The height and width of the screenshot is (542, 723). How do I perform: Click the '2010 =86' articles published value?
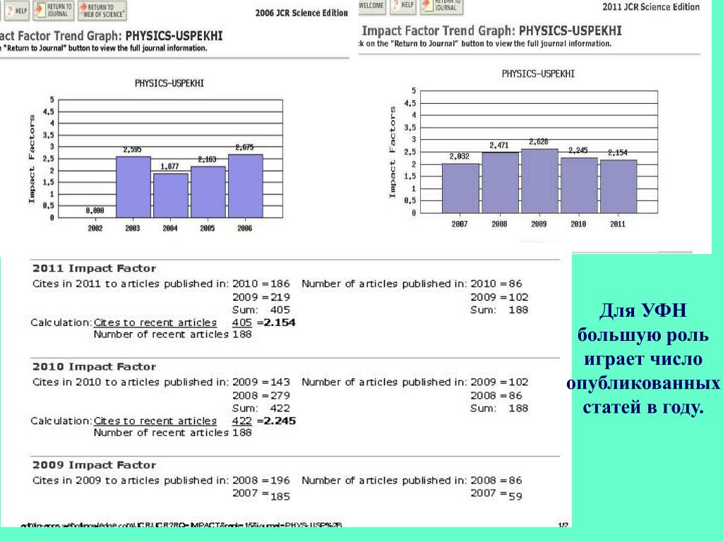pos(496,284)
